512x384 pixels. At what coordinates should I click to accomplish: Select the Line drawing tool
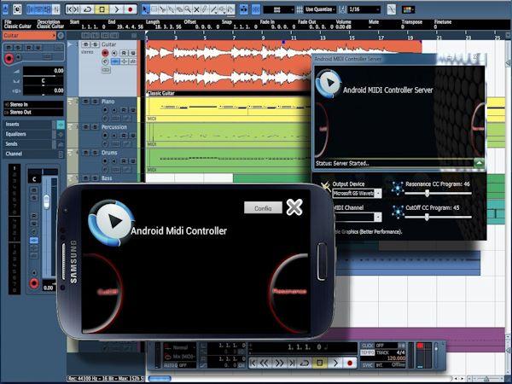coord(213,9)
